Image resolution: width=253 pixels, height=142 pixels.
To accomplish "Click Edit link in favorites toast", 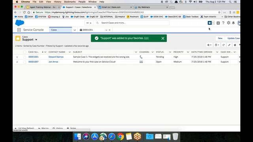I will tap(146, 38).
